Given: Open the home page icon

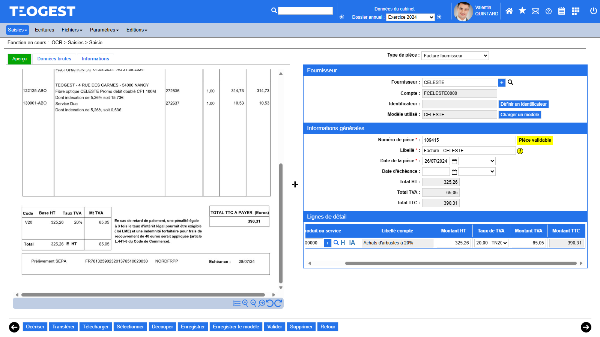Looking at the screenshot, I should click(509, 11).
